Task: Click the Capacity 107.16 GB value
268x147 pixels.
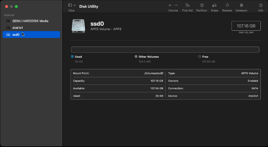Action: tap(157, 81)
